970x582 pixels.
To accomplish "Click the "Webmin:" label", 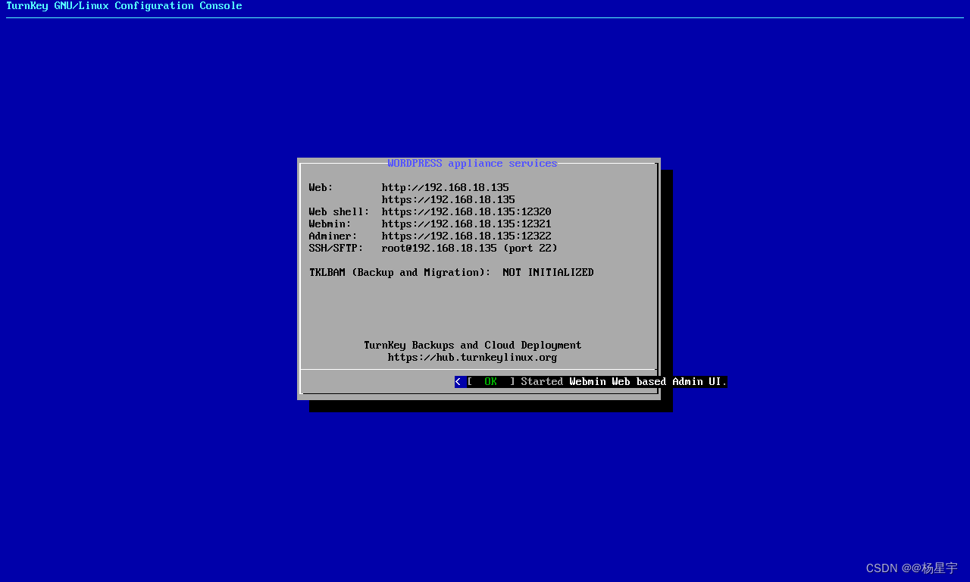I will click(330, 224).
